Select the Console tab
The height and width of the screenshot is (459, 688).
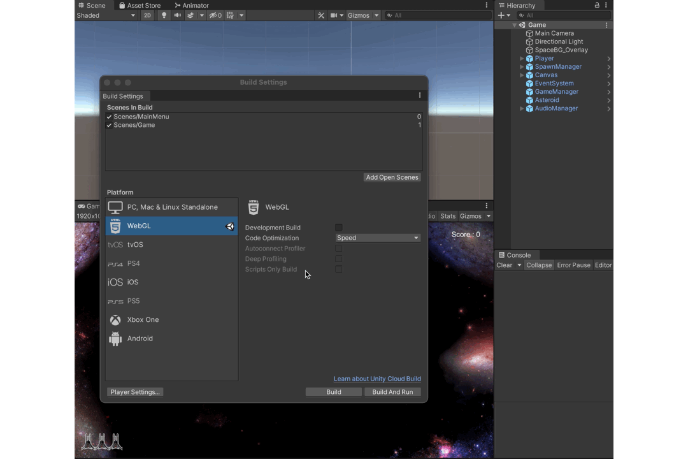coord(515,255)
